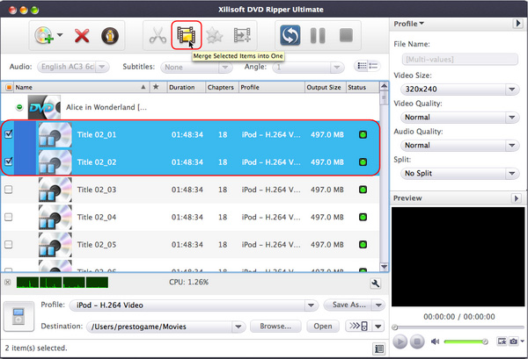Click the snapshot options dropdown arrow

click(522, 341)
